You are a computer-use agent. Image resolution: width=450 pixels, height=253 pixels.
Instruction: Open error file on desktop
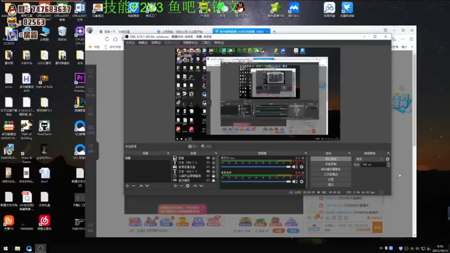tap(9, 81)
